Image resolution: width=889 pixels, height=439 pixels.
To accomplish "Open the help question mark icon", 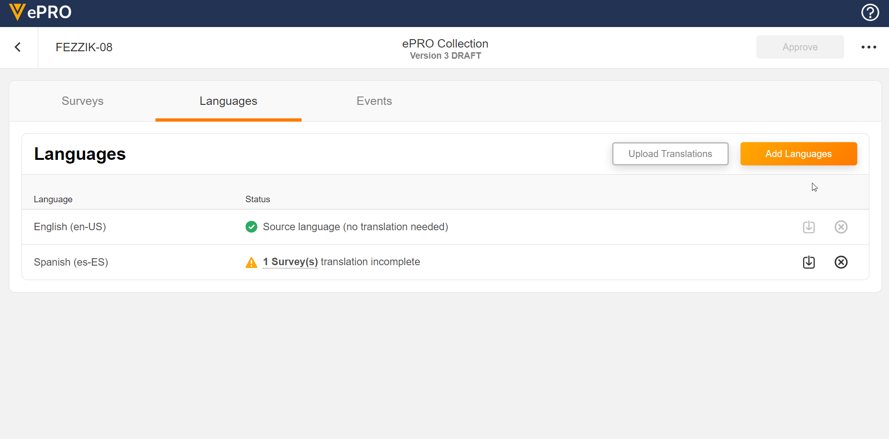I will (x=870, y=13).
